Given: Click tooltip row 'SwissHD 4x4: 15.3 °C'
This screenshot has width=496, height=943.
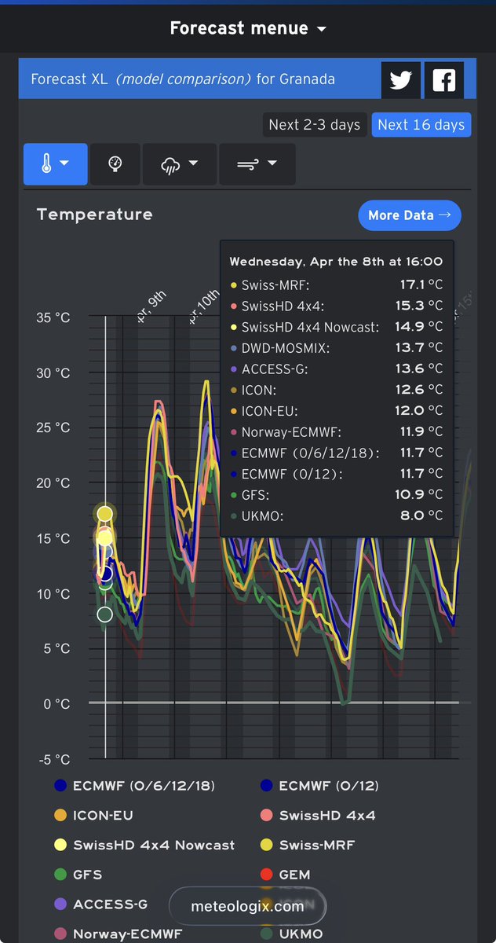Looking at the screenshot, I should click(x=336, y=305).
